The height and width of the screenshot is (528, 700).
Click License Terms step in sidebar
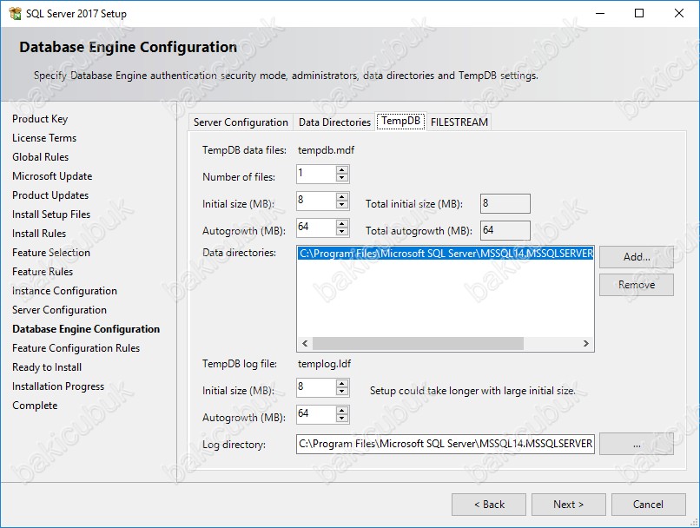tap(44, 138)
